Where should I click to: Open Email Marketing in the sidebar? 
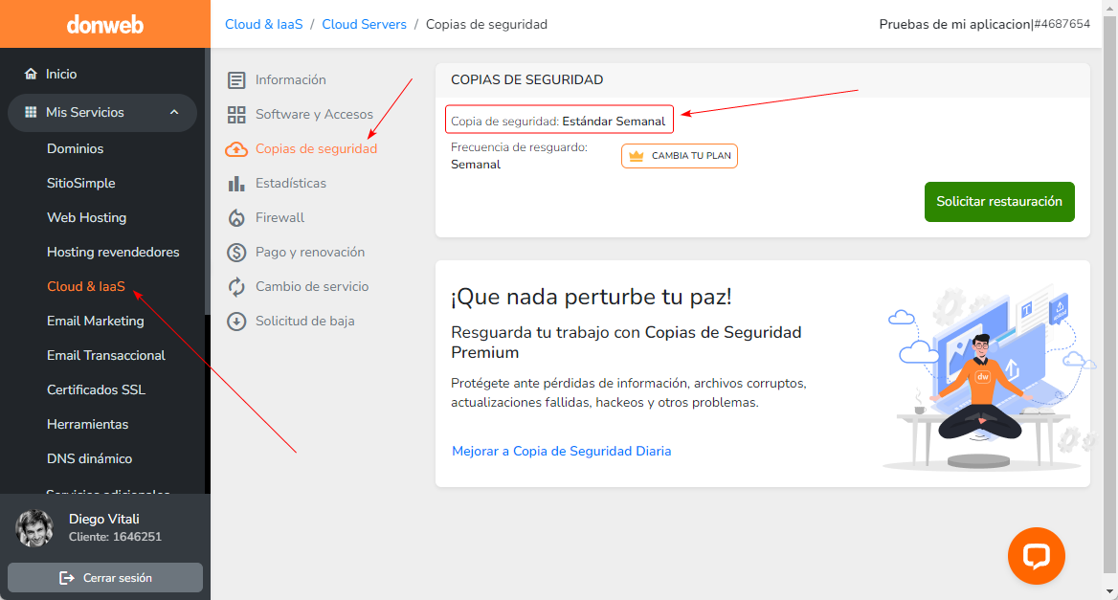pos(95,321)
